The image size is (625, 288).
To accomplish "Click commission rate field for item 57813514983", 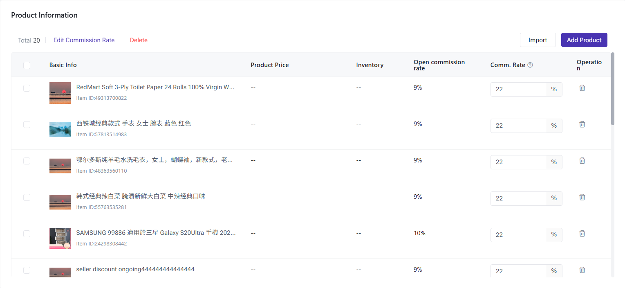I will [518, 126].
